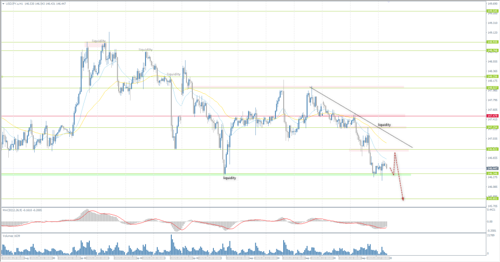
Task: Click the divider between price chart and MACD
Action: point(244,207)
